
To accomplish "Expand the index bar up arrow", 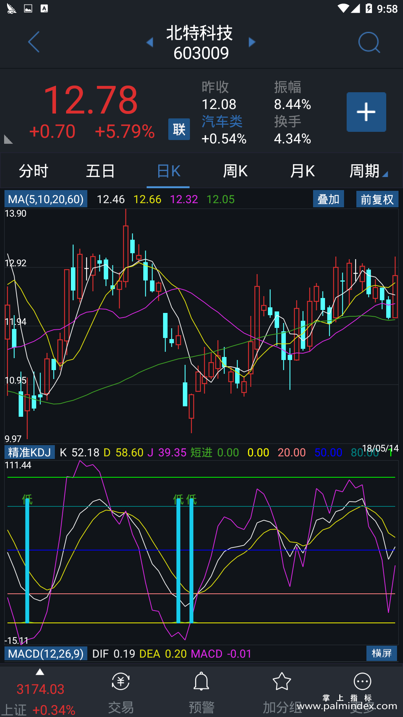I will pyautogui.click(x=40, y=672).
